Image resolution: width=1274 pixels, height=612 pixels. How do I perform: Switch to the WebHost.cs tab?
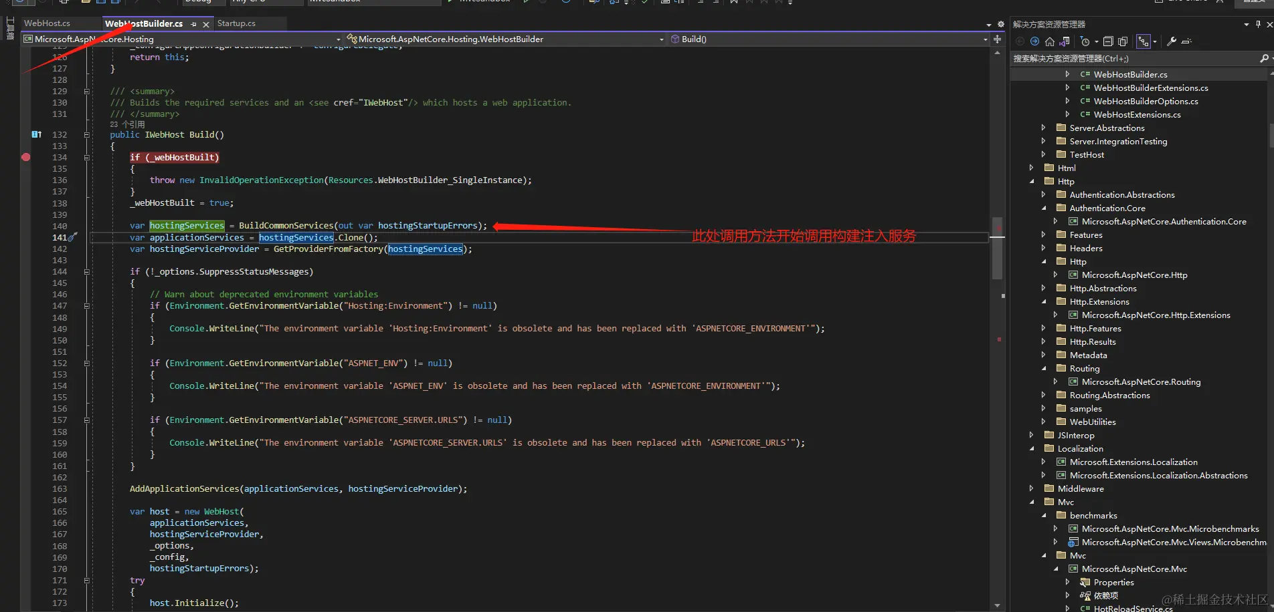pos(47,23)
